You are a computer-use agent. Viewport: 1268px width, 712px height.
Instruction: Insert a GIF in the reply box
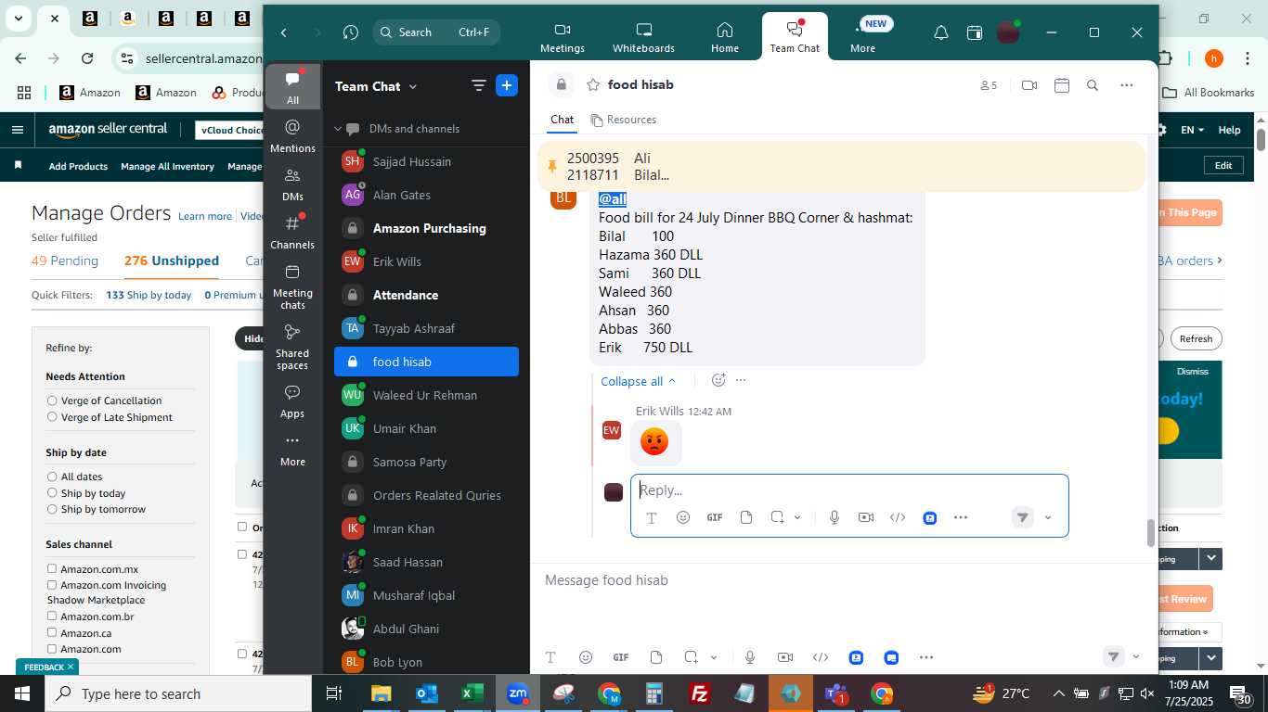(x=715, y=517)
